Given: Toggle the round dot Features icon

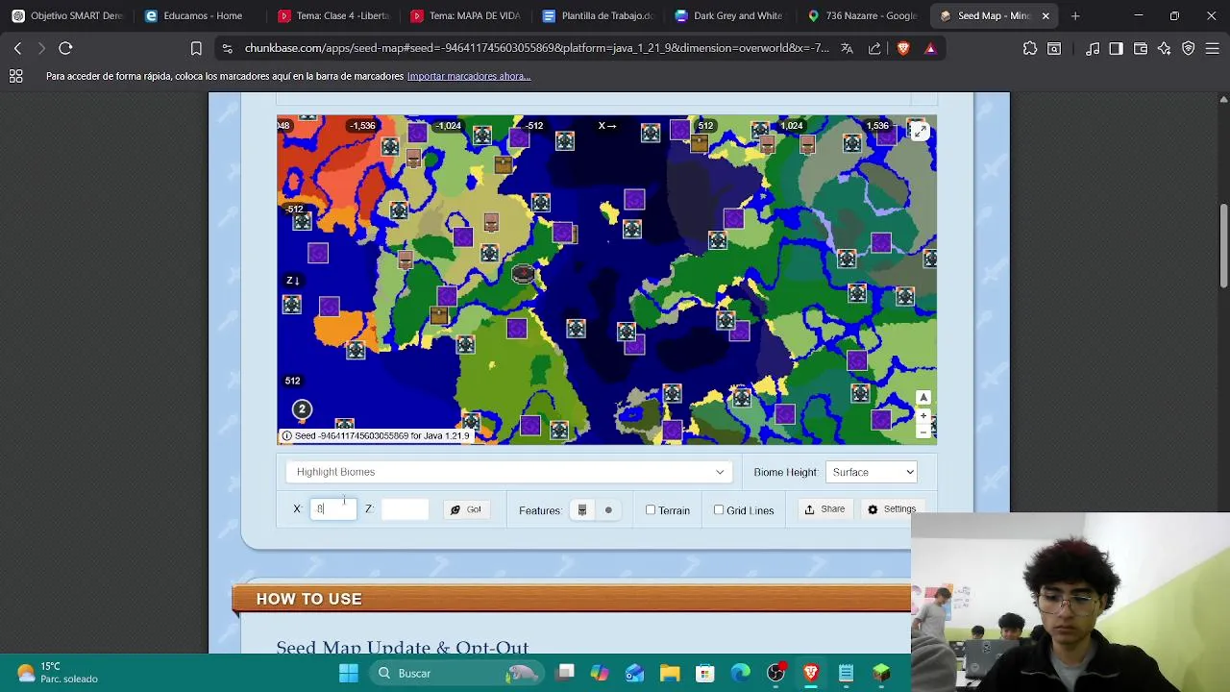Looking at the screenshot, I should [x=608, y=510].
